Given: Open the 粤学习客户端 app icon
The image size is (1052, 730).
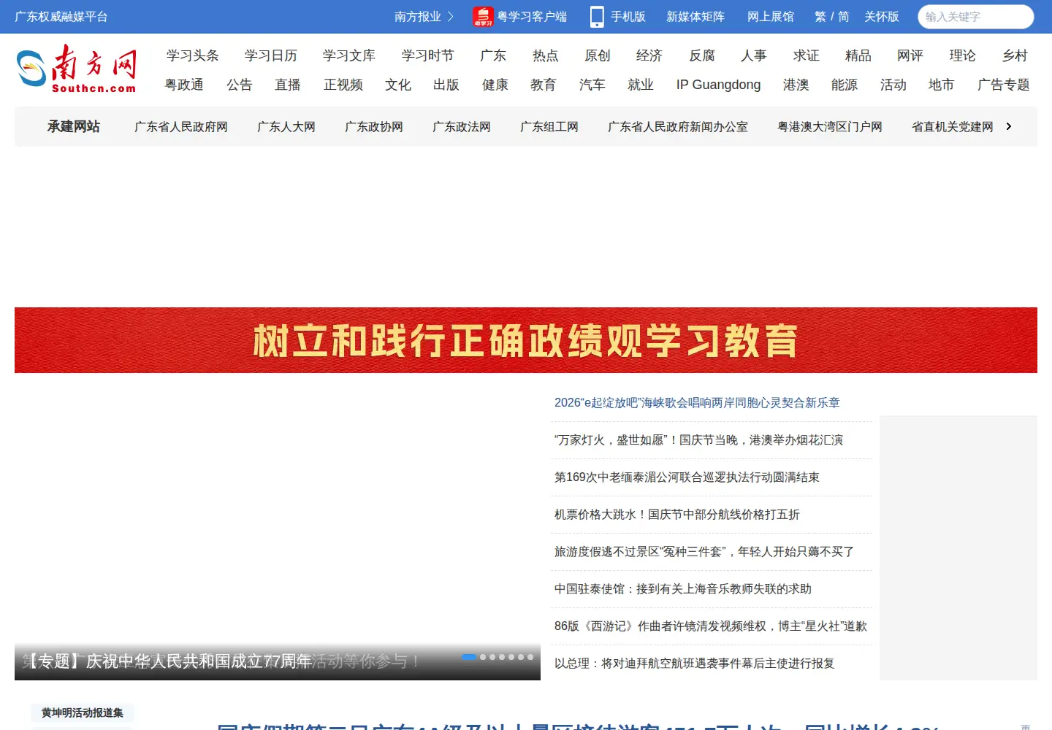Looking at the screenshot, I should 483,16.
